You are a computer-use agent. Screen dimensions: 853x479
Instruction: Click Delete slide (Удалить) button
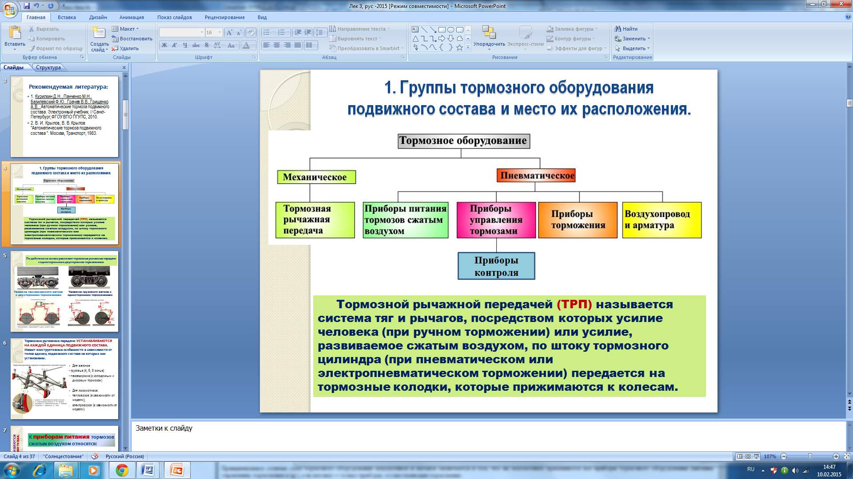(x=125, y=48)
